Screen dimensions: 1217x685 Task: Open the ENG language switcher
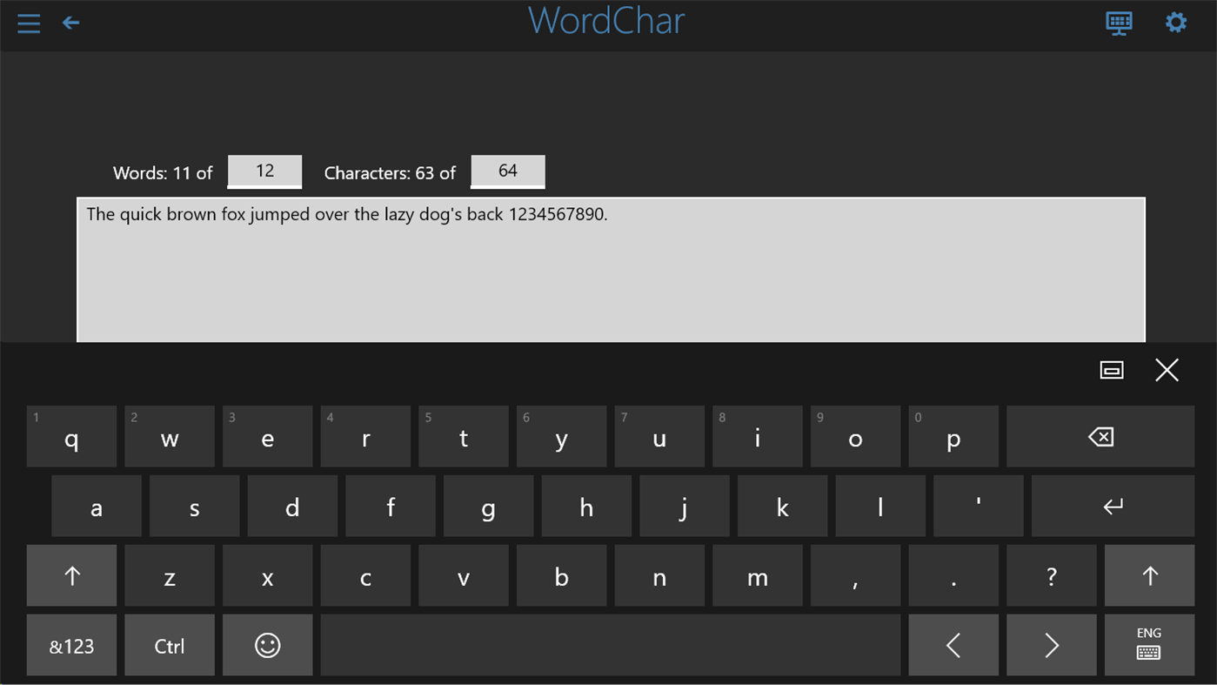(x=1149, y=645)
